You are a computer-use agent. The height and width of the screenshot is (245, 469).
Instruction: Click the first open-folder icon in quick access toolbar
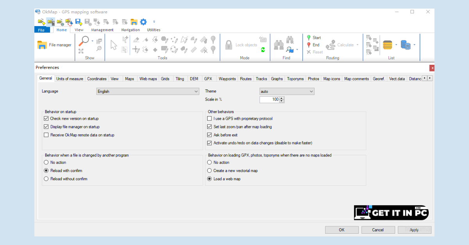pos(41,22)
